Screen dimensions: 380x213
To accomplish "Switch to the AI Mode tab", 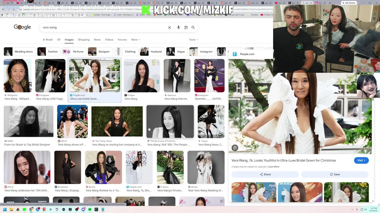I will point(47,40).
